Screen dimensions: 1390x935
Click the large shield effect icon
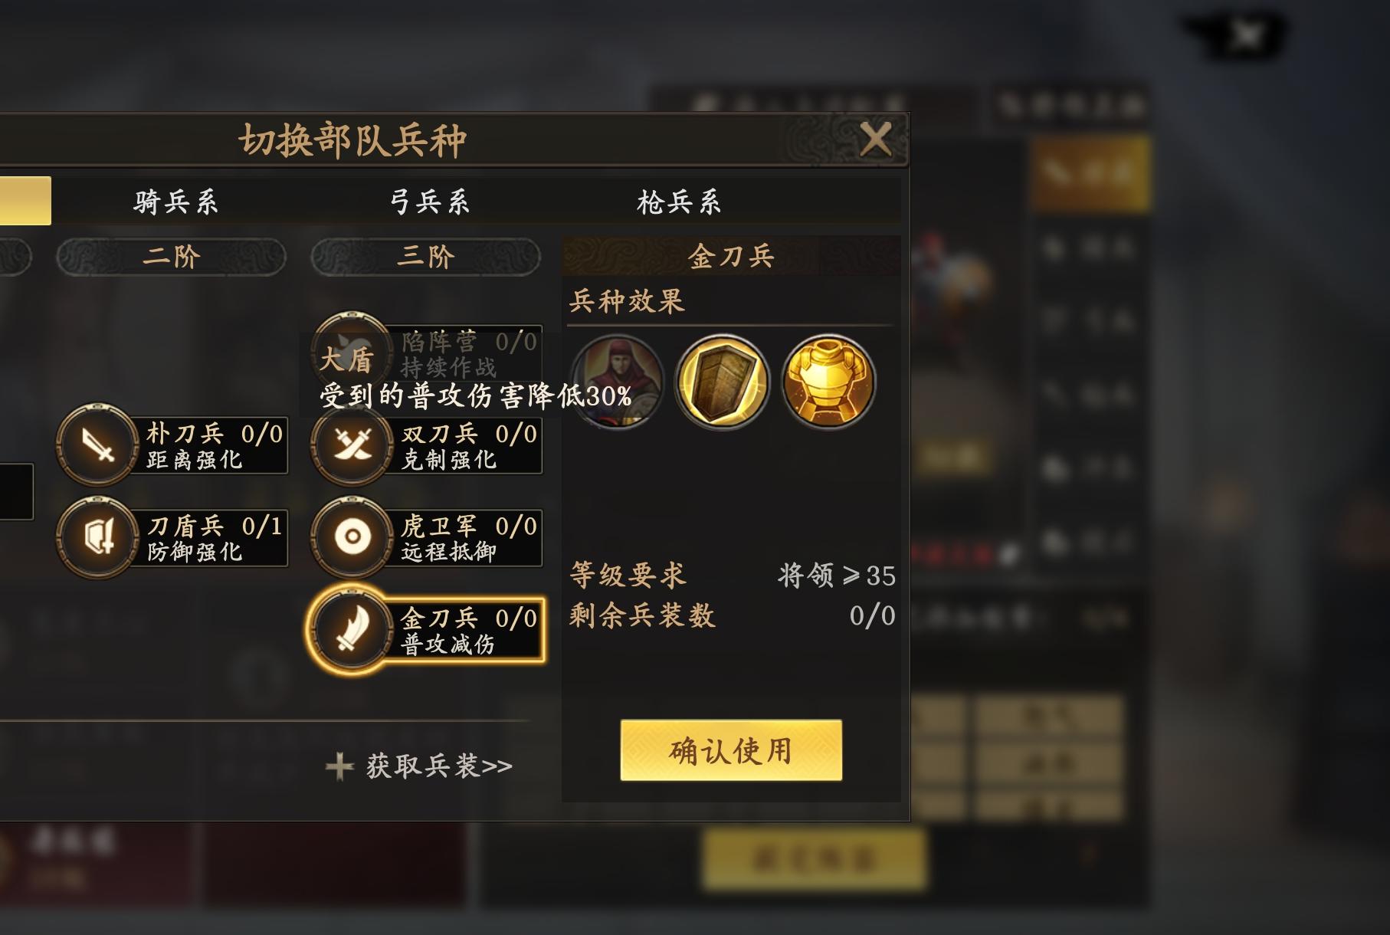(721, 382)
